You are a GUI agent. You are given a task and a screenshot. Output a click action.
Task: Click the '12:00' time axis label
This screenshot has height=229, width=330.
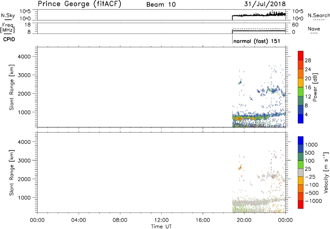[161, 220]
